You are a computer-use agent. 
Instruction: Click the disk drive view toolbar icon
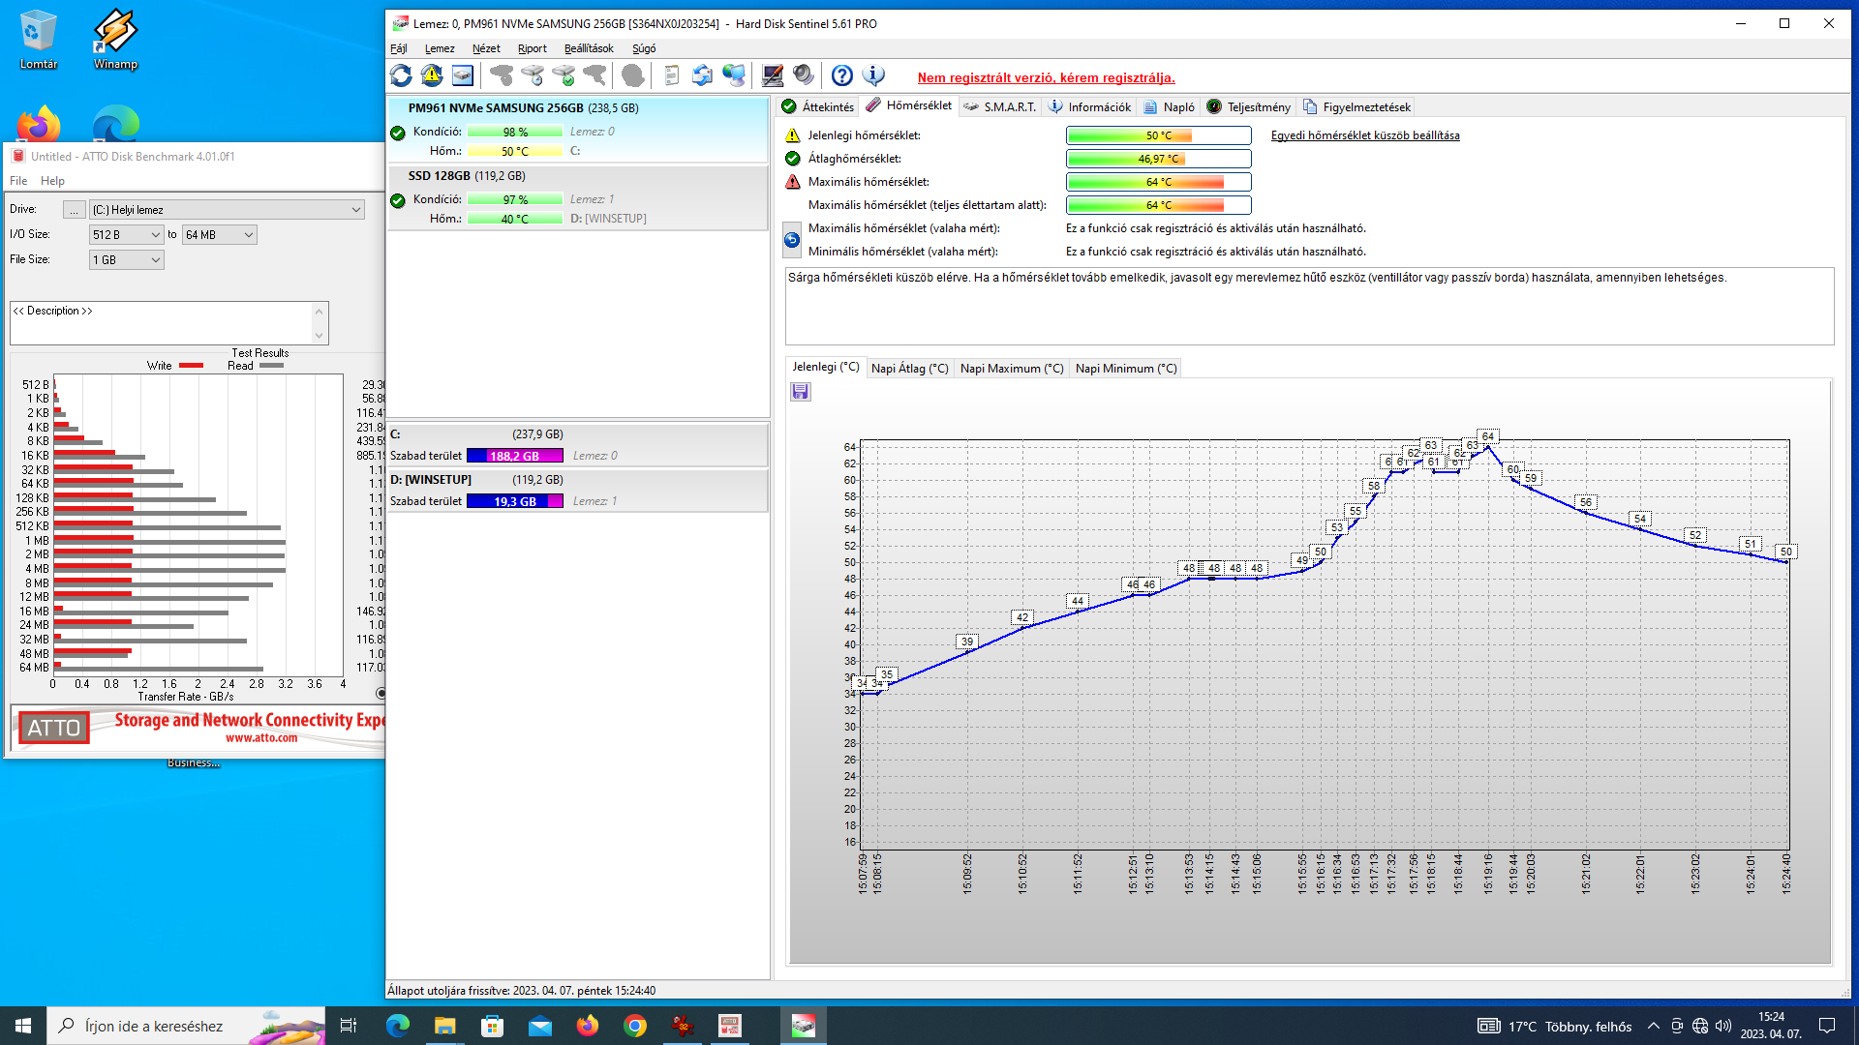pyautogui.click(x=463, y=75)
